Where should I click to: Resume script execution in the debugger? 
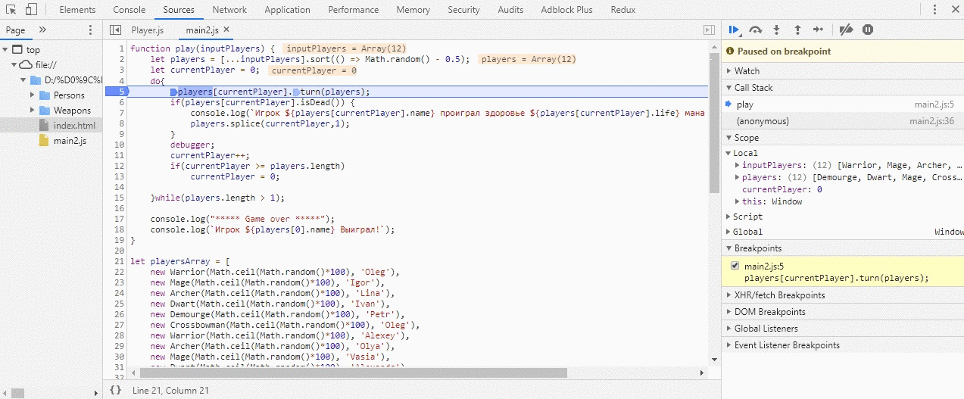point(734,30)
